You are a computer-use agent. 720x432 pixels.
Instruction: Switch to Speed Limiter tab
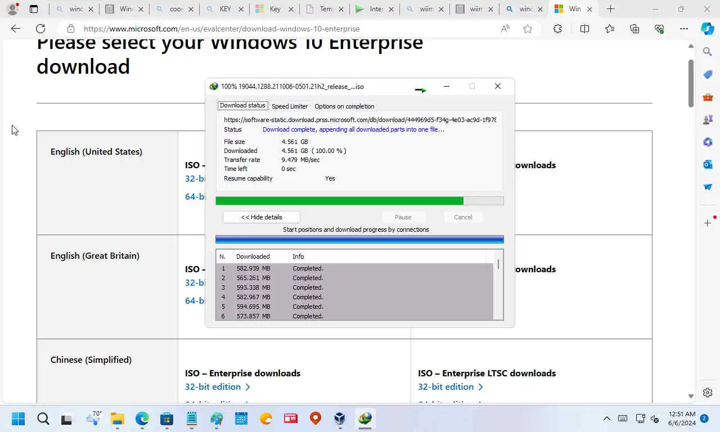pos(290,106)
